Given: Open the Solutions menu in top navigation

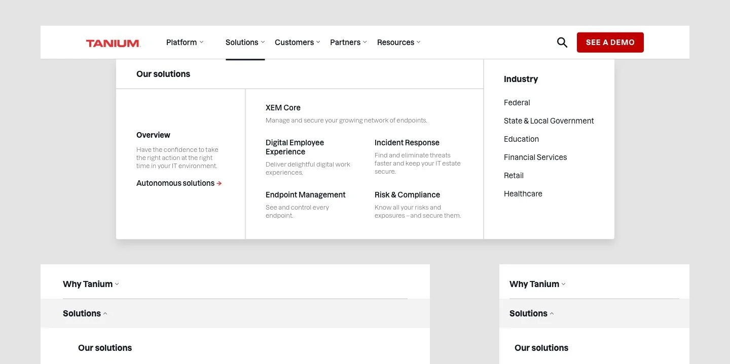Looking at the screenshot, I should [x=245, y=43].
